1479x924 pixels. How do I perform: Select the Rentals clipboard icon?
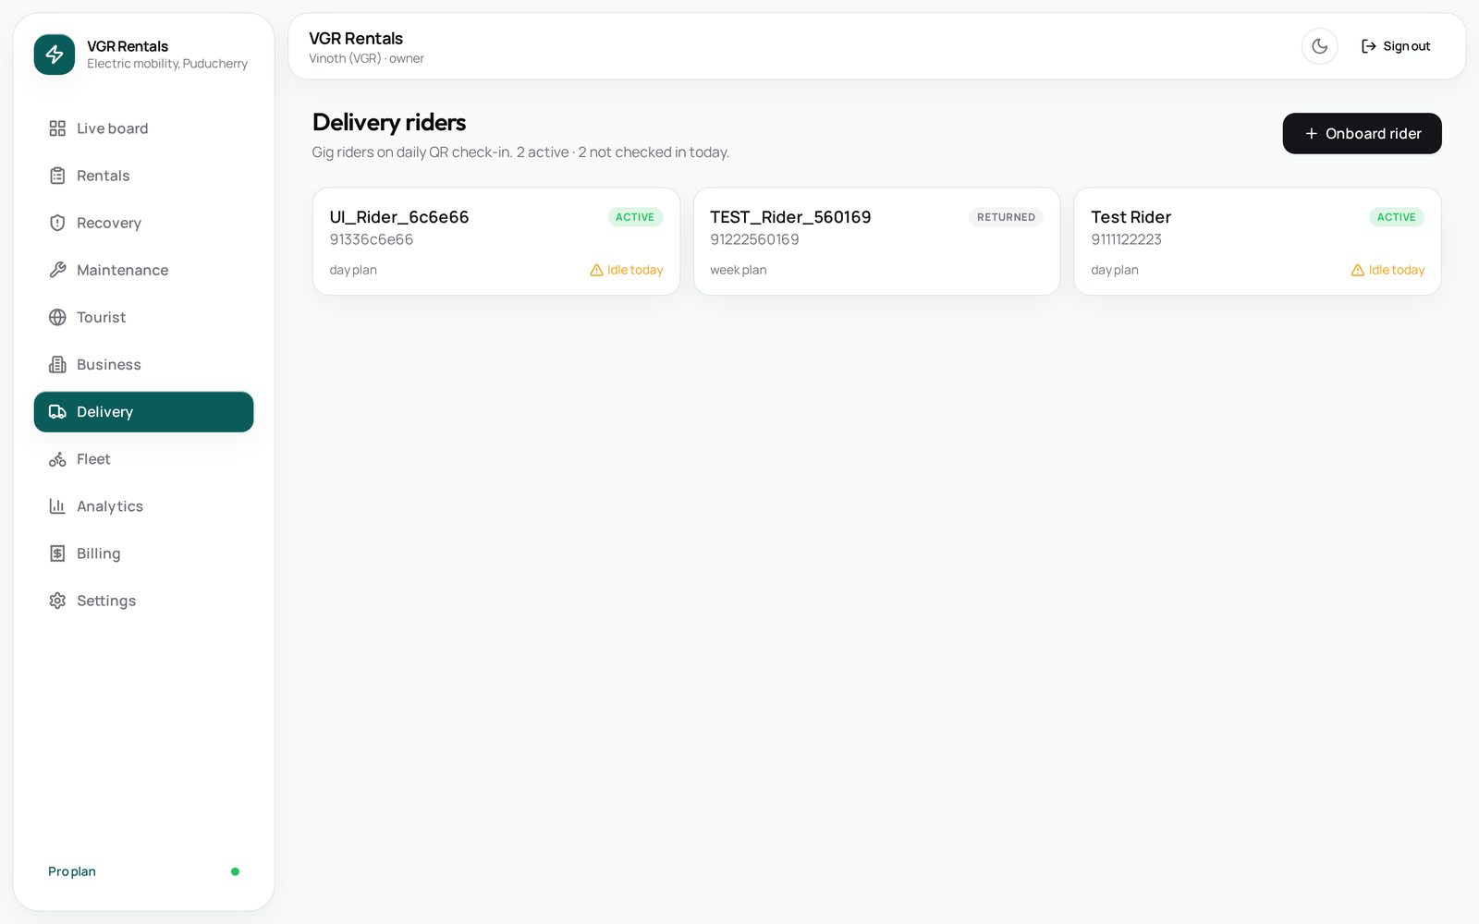pos(57,176)
